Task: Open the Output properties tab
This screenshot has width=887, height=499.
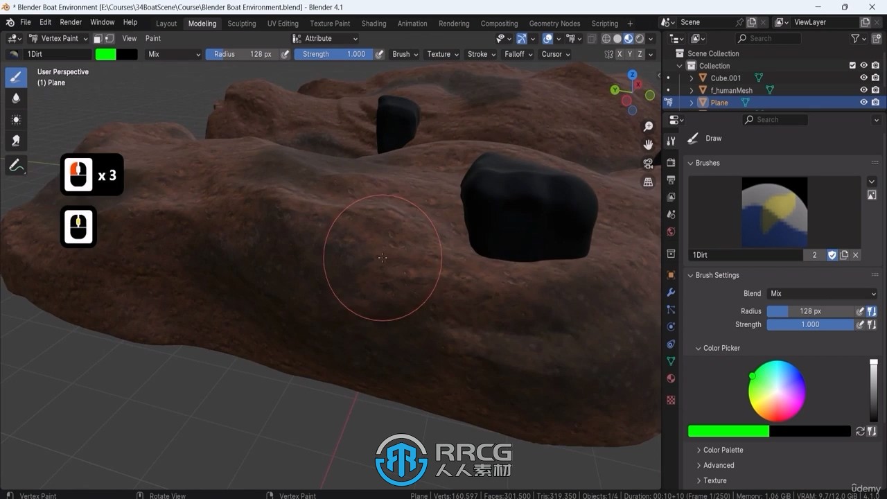Action: [671, 180]
